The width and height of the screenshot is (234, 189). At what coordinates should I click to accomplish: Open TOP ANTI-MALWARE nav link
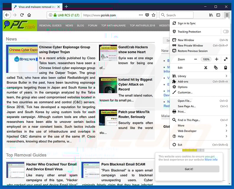113,25
